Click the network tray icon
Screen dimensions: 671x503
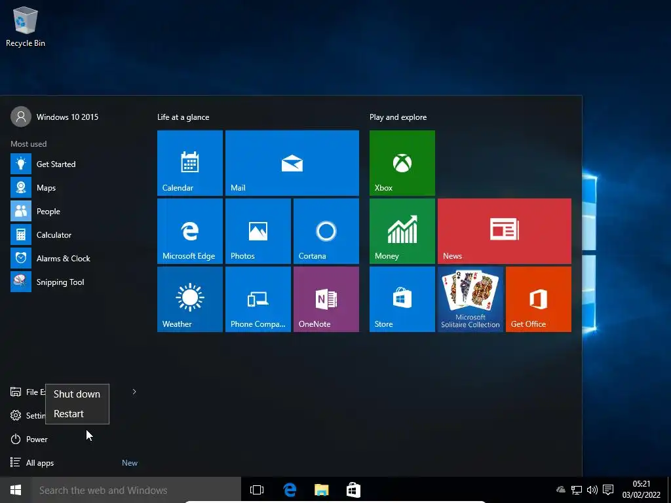pyautogui.click(x=577, y=490)
